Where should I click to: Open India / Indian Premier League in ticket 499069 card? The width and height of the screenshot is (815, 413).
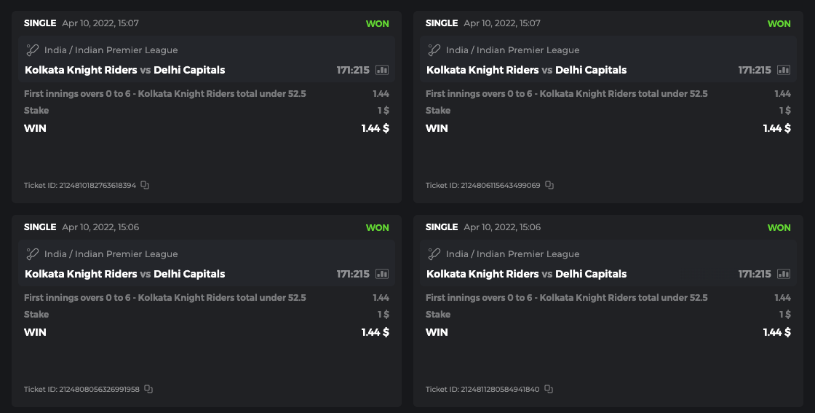(x=512, y=50)
